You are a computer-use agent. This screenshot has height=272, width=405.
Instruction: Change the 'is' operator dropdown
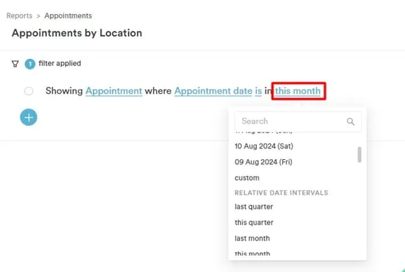coord(258,91)
